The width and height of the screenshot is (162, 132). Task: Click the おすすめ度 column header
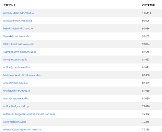coord(148,5)
